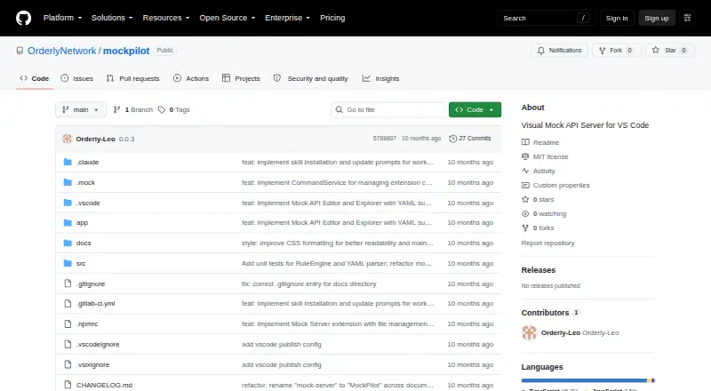Open Custom properties link

click(x=555, y=185)
